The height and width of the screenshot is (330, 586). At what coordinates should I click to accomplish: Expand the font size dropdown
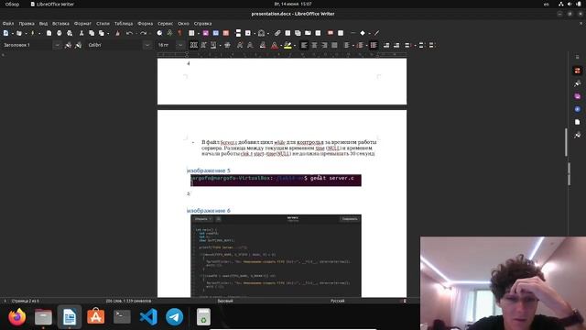[180, 45]
